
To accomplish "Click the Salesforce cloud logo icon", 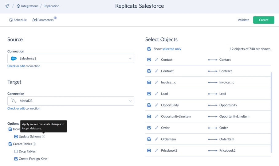I will (x=14, y=58).
